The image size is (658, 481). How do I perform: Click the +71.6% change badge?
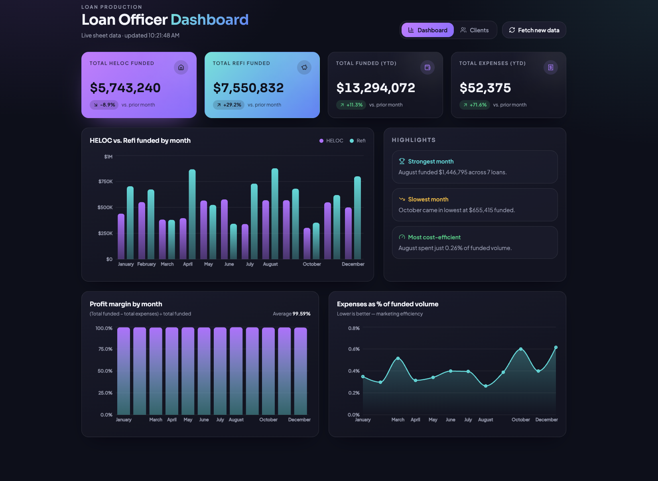475,105
